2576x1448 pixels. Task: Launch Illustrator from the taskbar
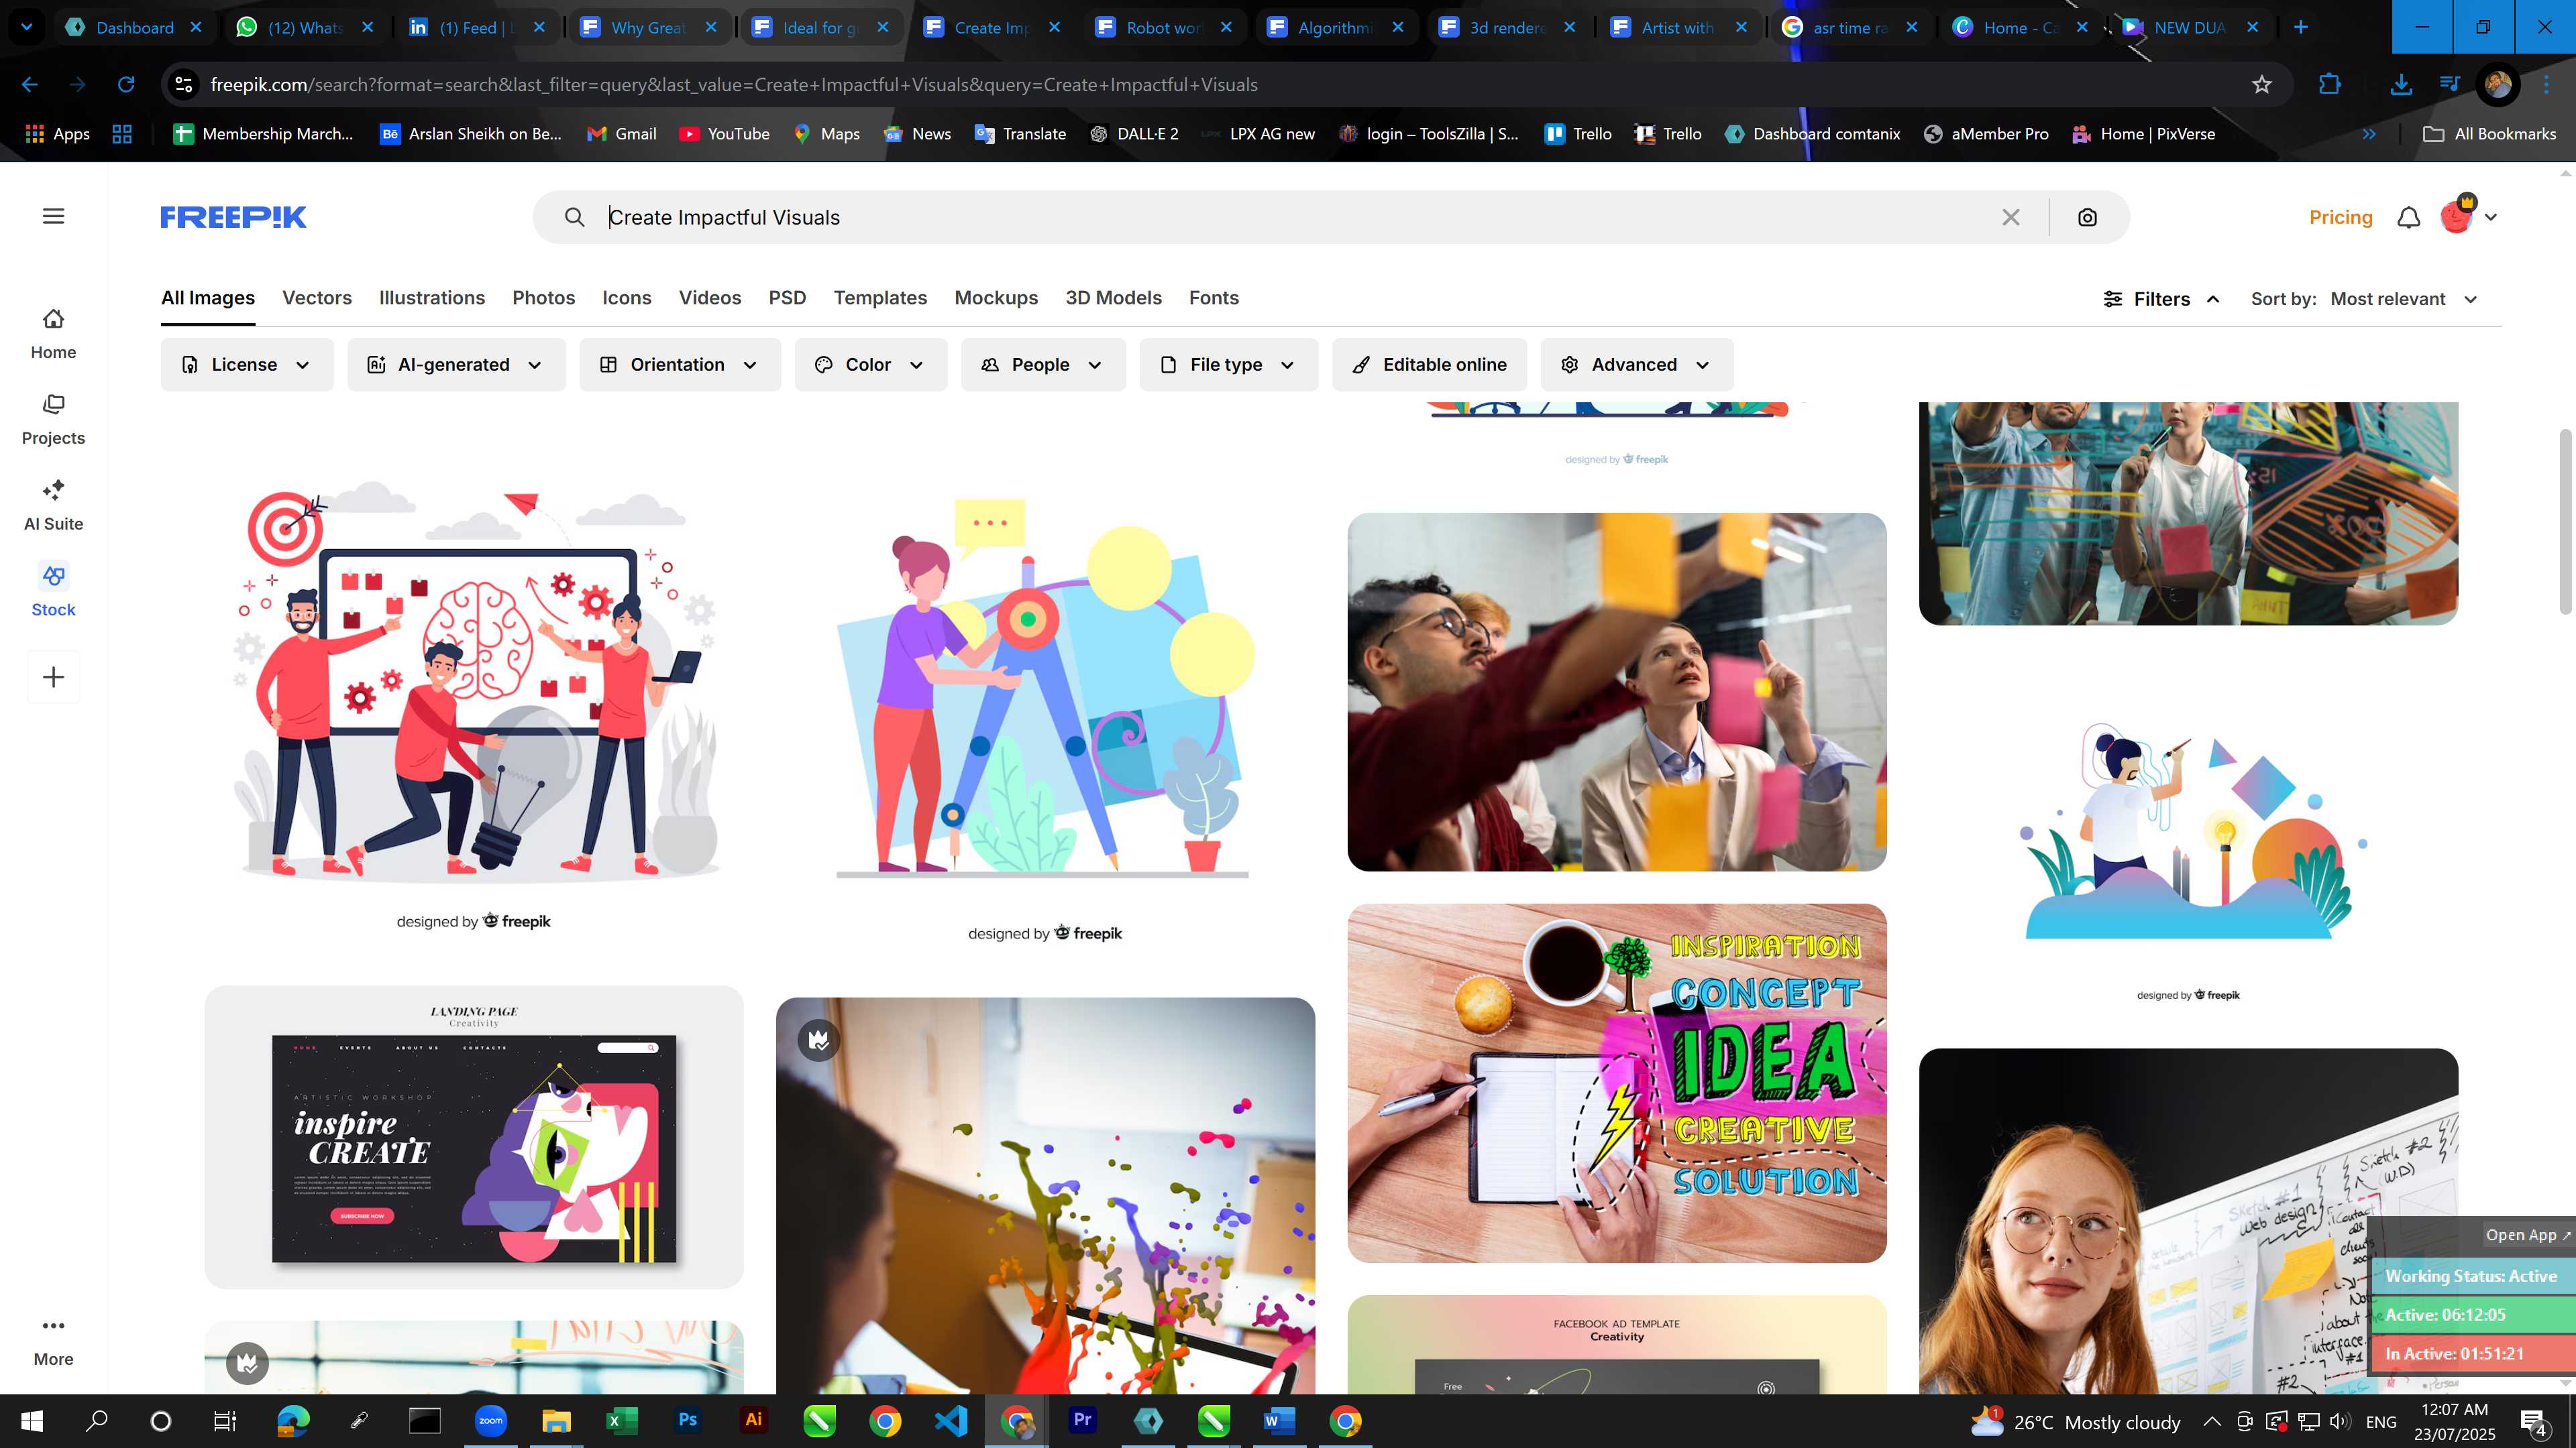[x=753, y=1420]
